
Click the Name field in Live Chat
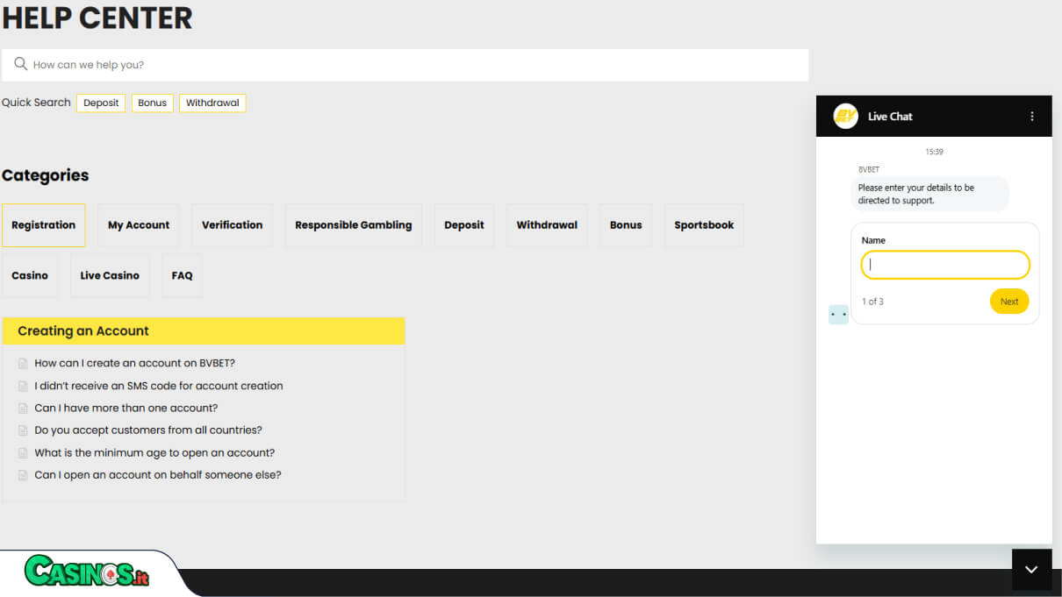[x=945, y=265]
